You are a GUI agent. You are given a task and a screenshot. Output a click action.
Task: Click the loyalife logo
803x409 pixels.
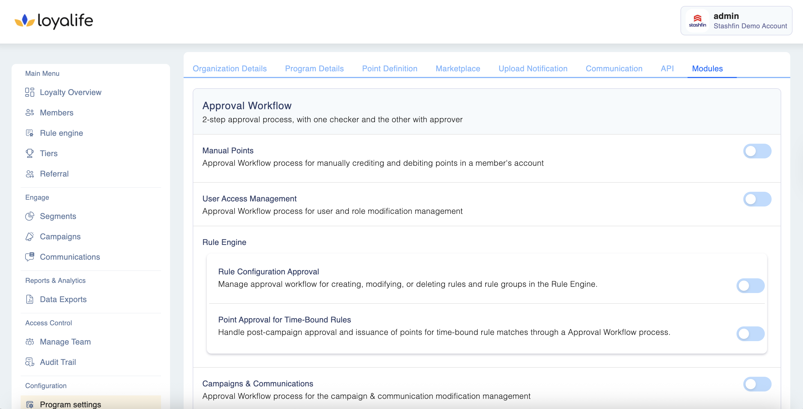(x=54, y=21)
